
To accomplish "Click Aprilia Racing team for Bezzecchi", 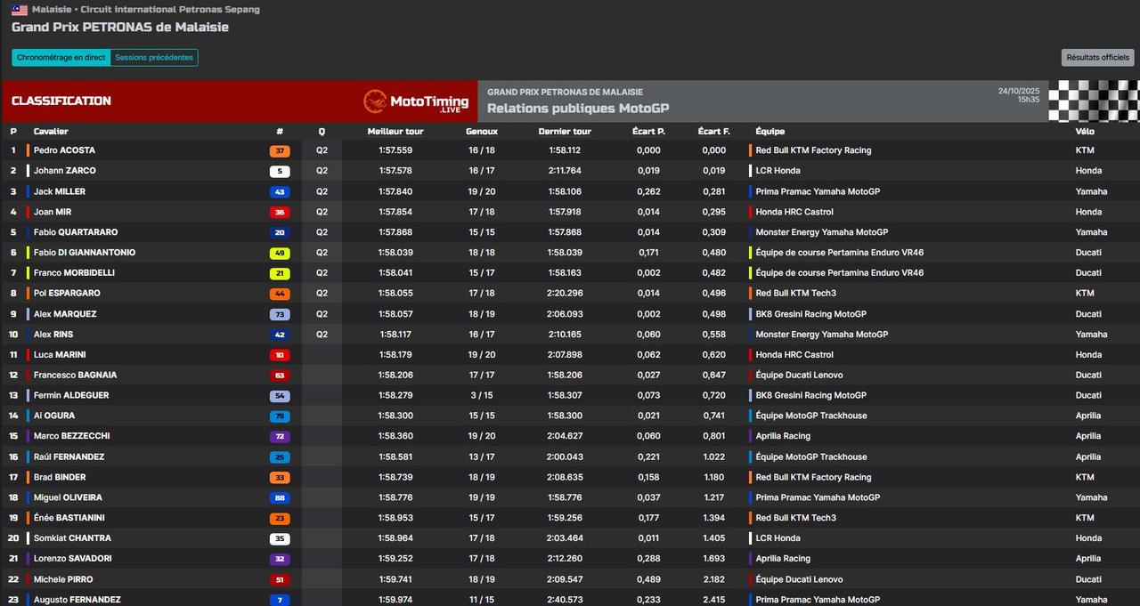I will point(783,437).
